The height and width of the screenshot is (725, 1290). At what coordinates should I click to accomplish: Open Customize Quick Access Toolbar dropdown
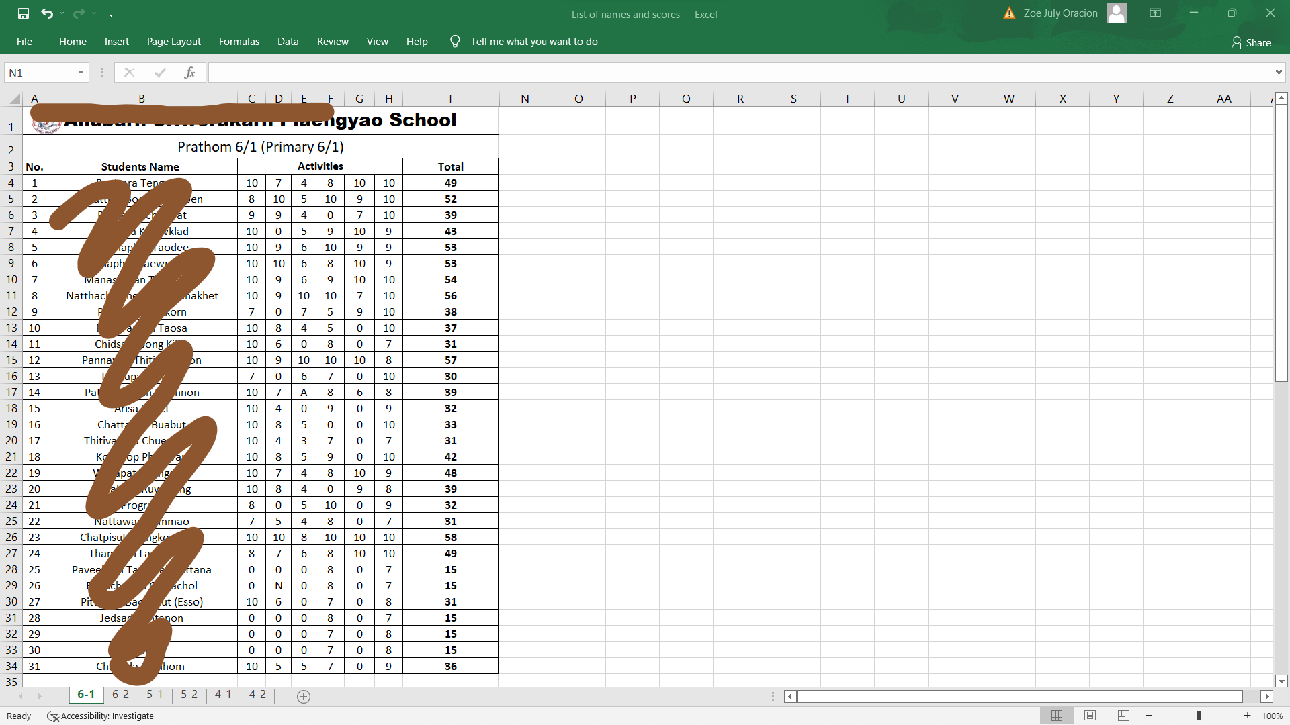(x=111, y=14)
